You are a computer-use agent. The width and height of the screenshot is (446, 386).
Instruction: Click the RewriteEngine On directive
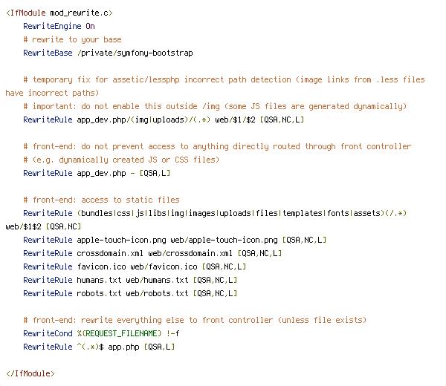[59, 27]
